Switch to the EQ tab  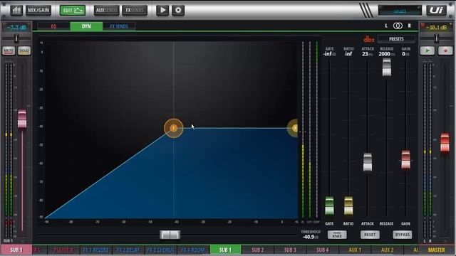(x=54, y=26)
